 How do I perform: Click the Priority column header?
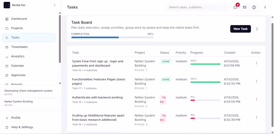(x=181, y=53)
